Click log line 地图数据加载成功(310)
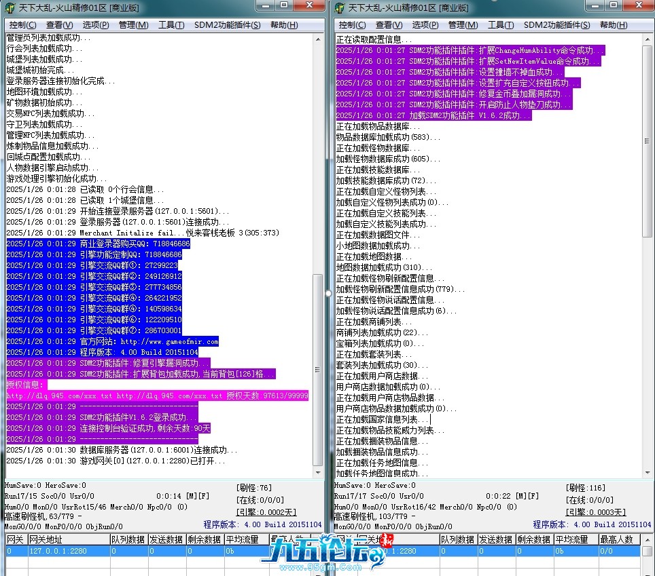 click(384, 267)
